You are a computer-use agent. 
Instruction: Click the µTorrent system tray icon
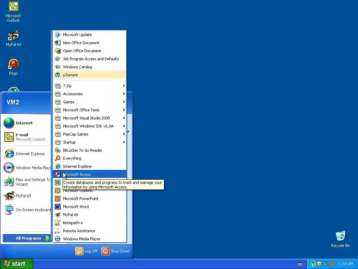coord(313,264)
